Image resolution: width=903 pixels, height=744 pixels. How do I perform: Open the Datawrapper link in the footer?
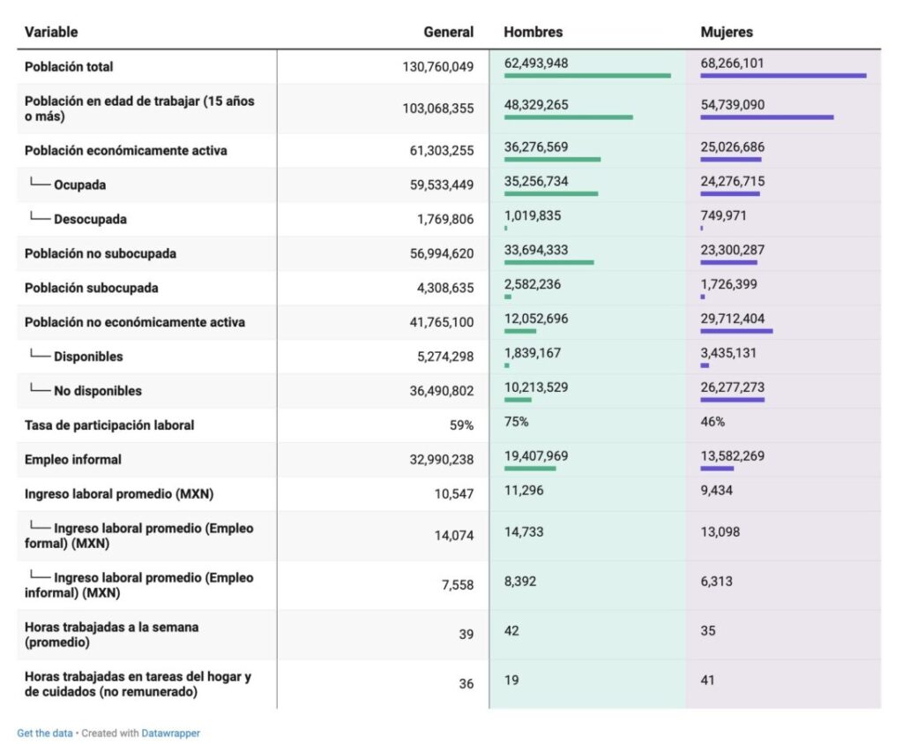(x=170, y=733)
